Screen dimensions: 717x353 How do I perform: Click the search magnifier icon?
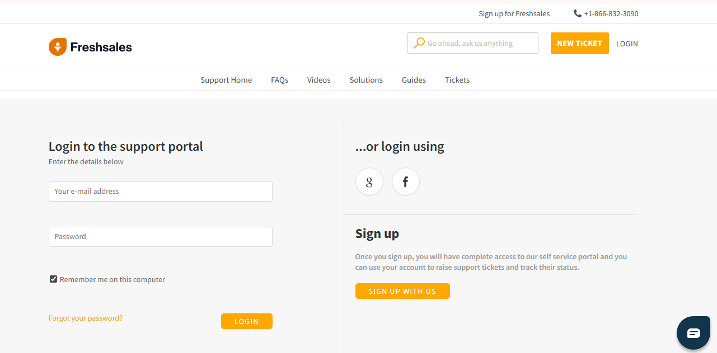tap(419, 43)
